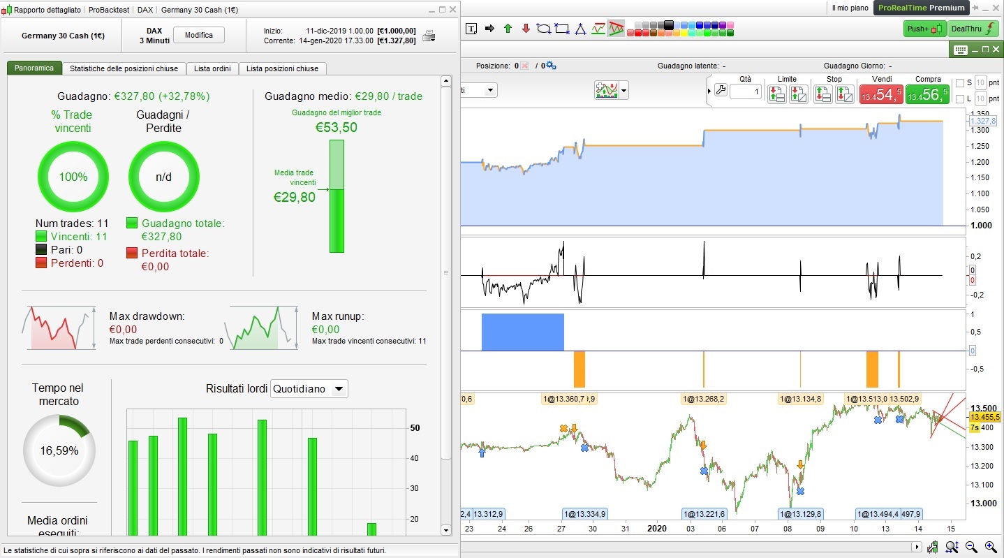Click the Push+ button
This screenshot has height=558, width=1004.
(x=924, y=29)
